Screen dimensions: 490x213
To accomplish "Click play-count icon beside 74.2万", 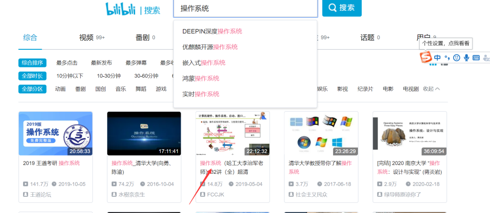I will tap(114, 184).
